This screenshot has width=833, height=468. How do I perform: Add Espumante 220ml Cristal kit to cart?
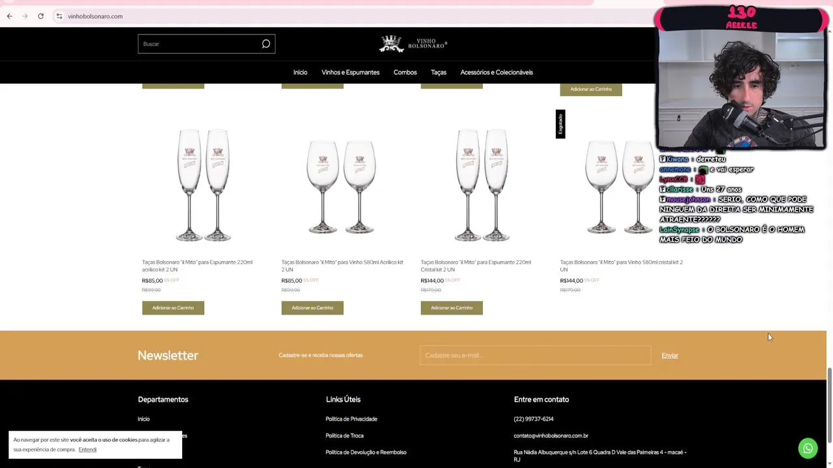pyautogui.click(x=452, y=307)
